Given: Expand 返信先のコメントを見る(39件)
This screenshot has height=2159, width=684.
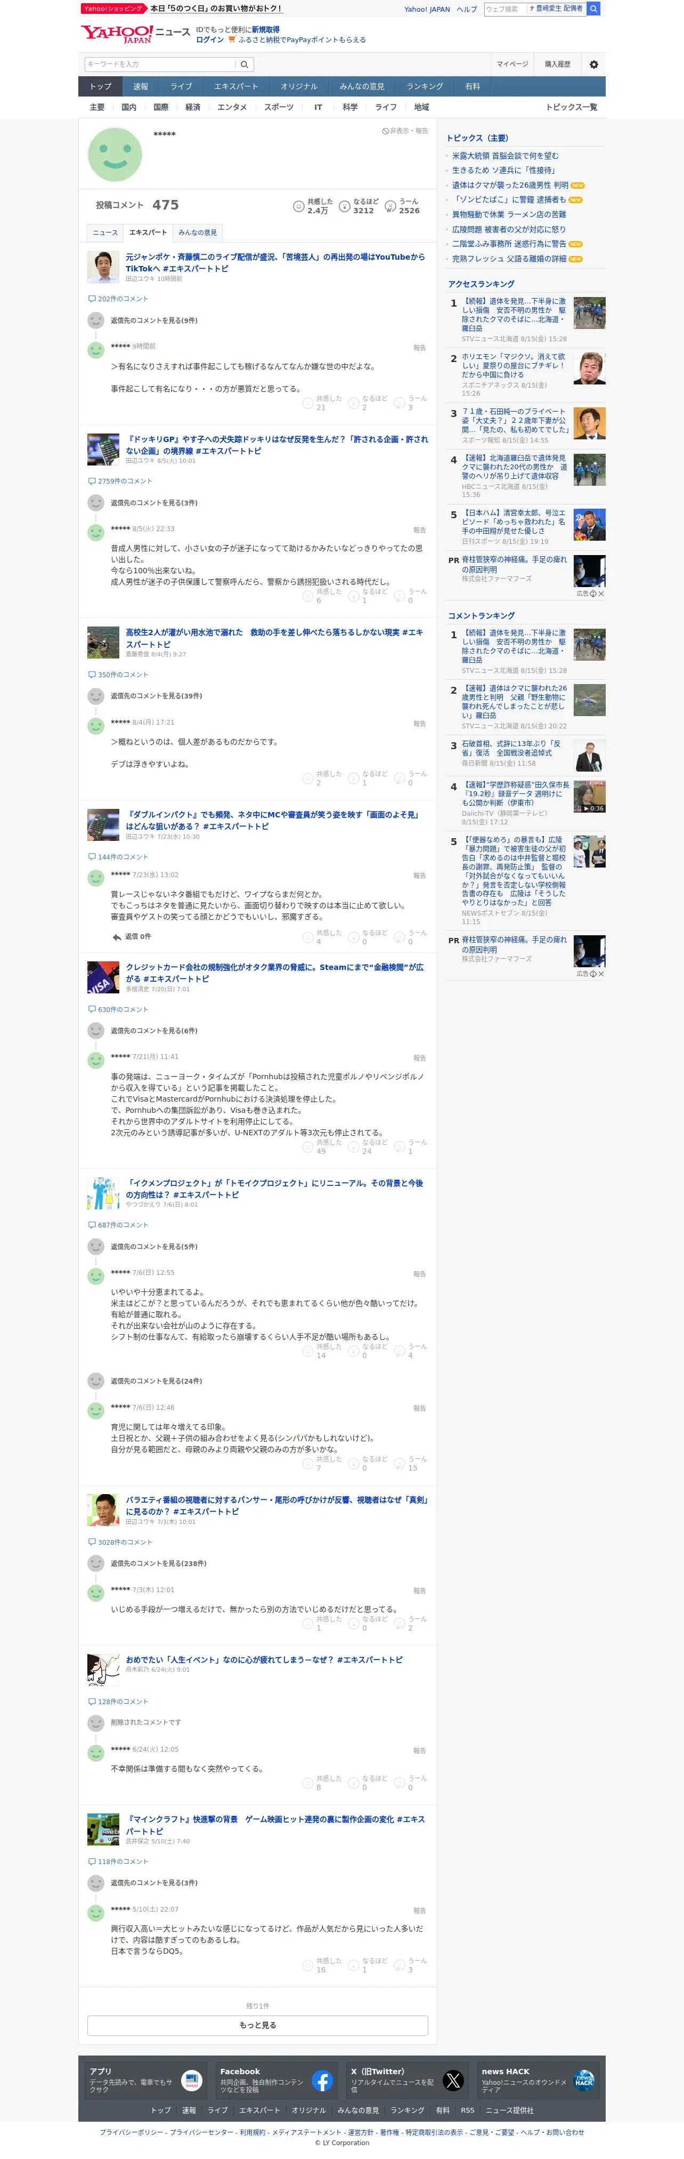Looking at the screenshot, I should 157,696.
